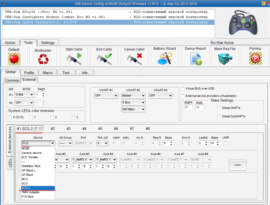
Task: Increase SPI #1 RegN stepper
Action: click(x=43, y=93)
